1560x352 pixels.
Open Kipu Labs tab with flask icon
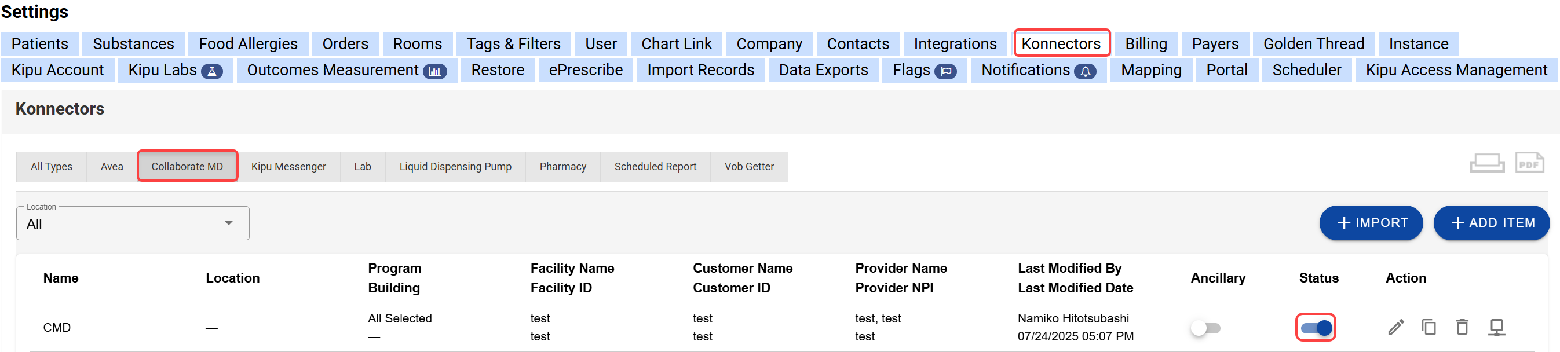(175, 70)
